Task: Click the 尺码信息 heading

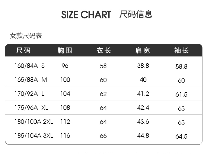Action: [x=136, y=14]
